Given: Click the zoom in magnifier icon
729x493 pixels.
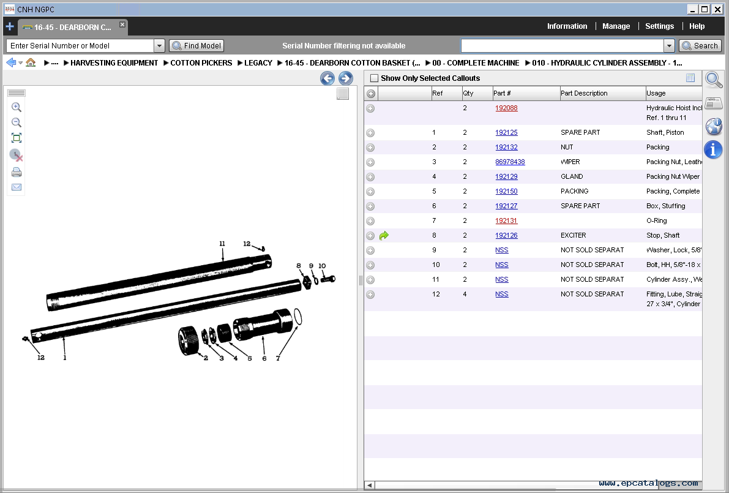Looking at the screenshot, I should click(x=17, y=107).
